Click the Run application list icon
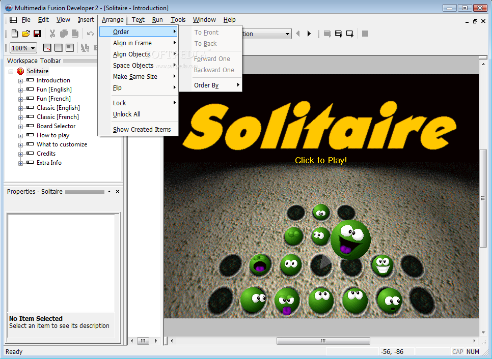This screenshot has width=492, height=359. tap(338, 34)
